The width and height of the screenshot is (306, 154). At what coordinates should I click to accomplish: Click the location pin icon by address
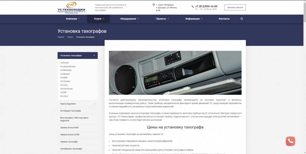[153, 5]
